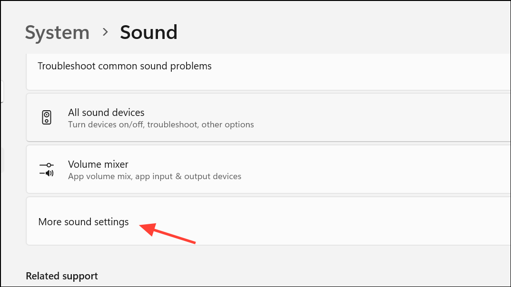Expand device options under All sound devices

tap(190, 117)
